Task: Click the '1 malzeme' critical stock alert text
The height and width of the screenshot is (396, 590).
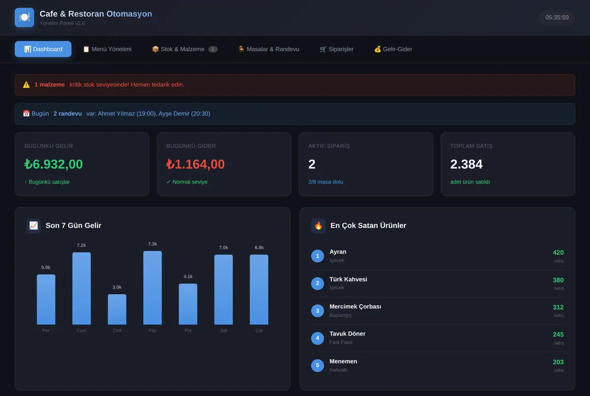Action: coord(50,85)
